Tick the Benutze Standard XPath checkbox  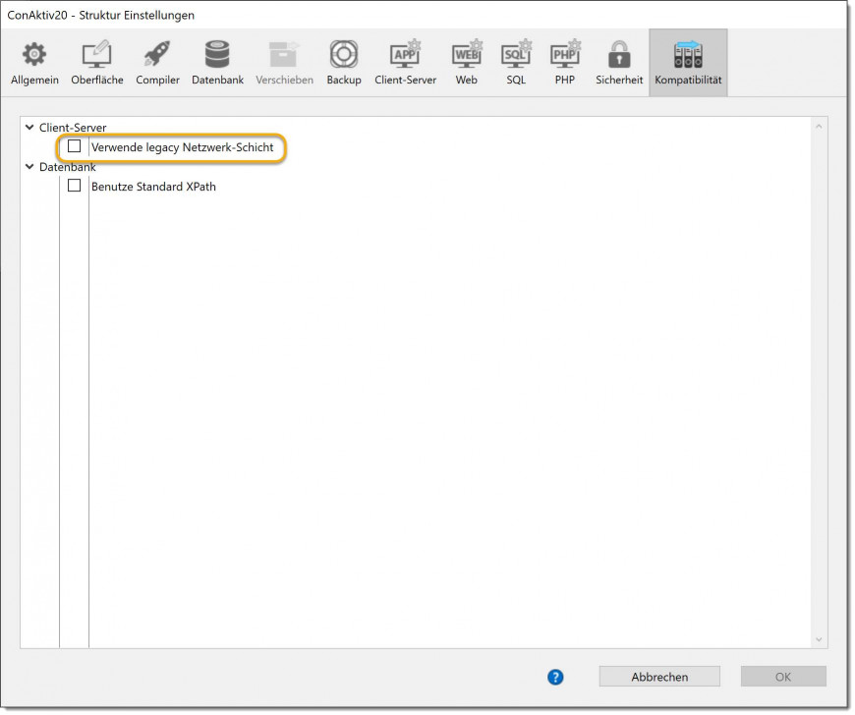[75, 186]
